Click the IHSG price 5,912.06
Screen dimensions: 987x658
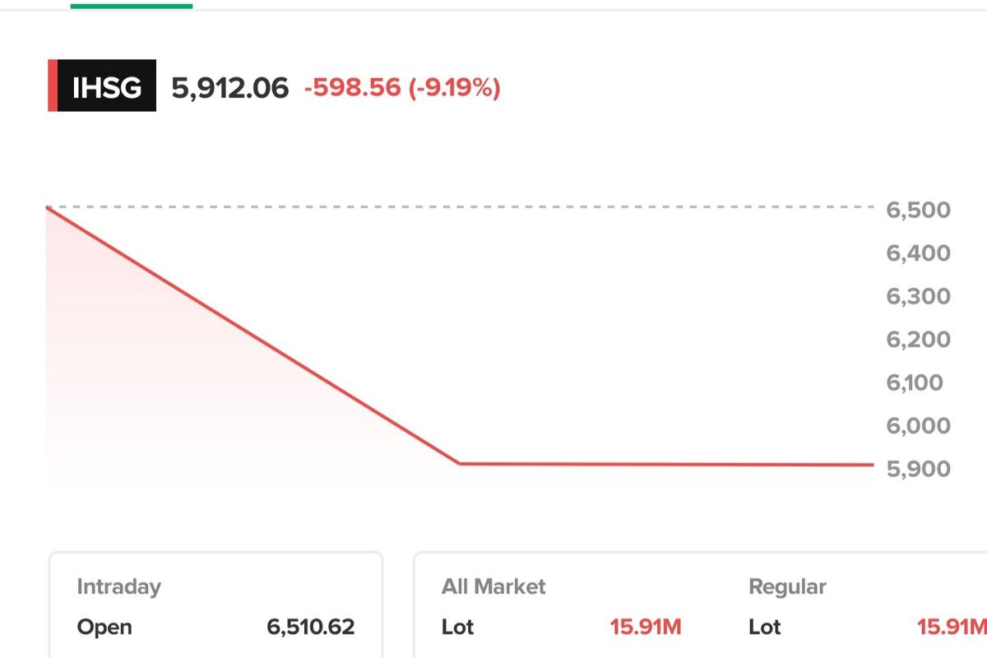tap(230, 87)
